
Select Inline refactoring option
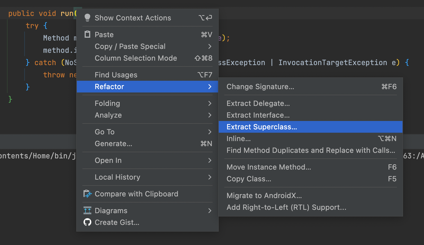click(x=239, y=139)
